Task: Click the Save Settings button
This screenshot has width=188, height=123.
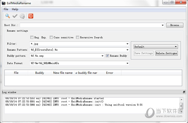Action: (144, 53)
